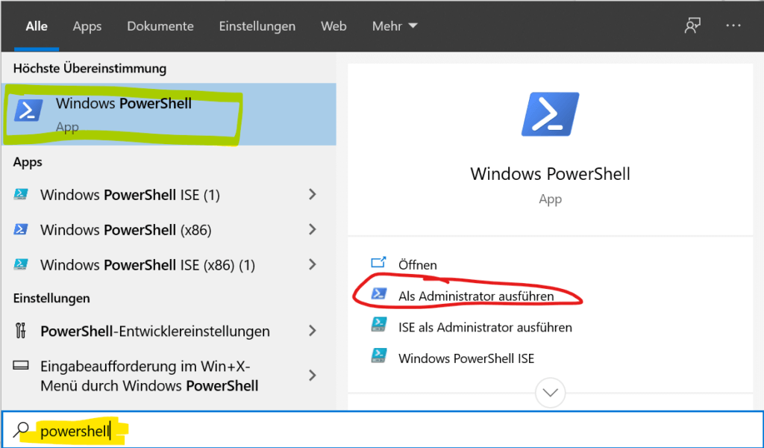Switch to the Web tab
Image resolution: width=764 pixels, height=448 pixels.
[x=334, y=26]
